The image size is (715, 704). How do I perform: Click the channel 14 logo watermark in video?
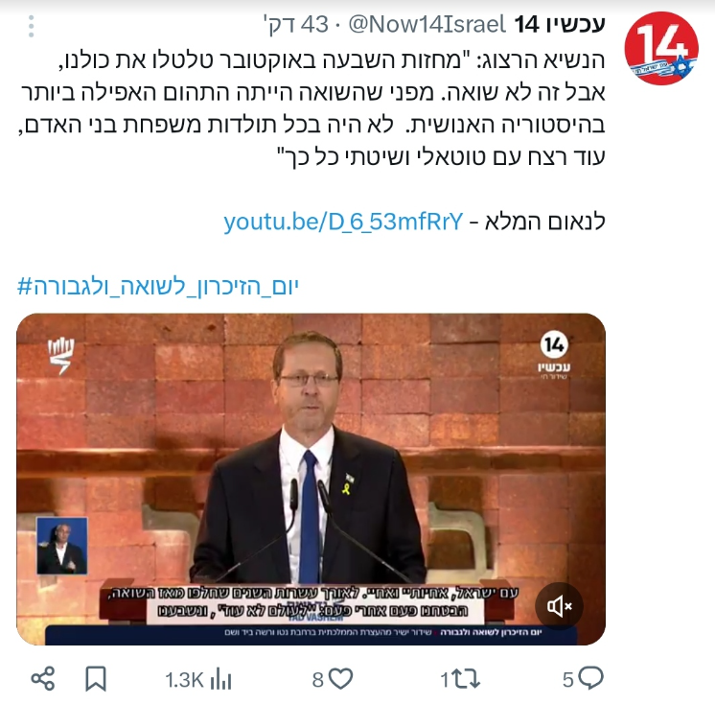point(554,355)
